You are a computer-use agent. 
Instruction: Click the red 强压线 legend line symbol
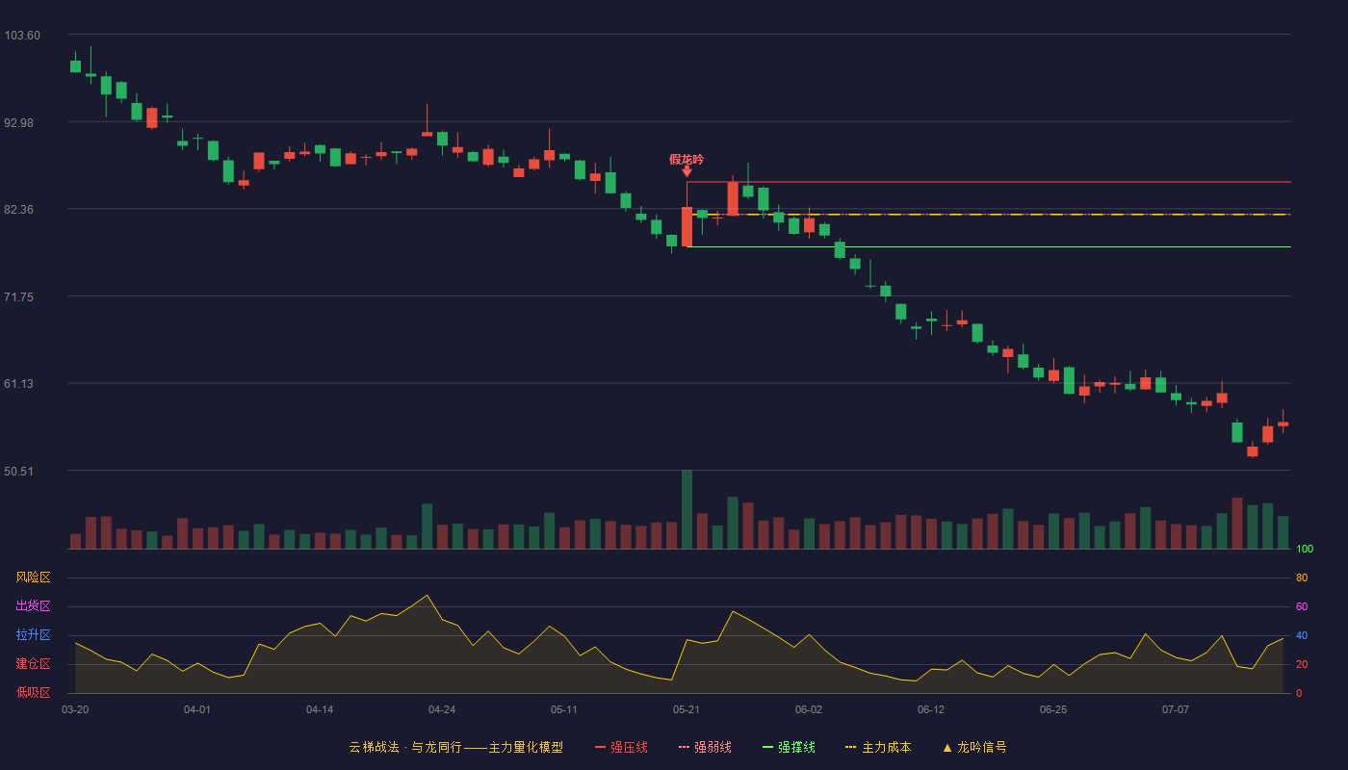(600, 747)
